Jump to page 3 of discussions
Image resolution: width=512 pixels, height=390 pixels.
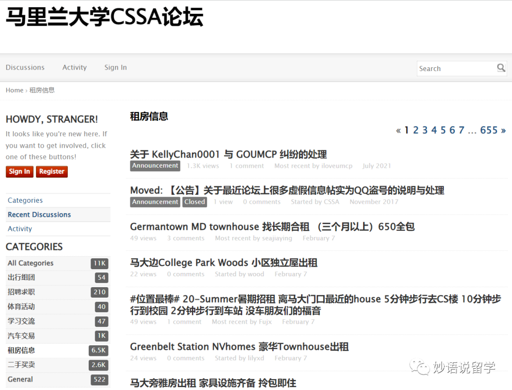(425, 130)
